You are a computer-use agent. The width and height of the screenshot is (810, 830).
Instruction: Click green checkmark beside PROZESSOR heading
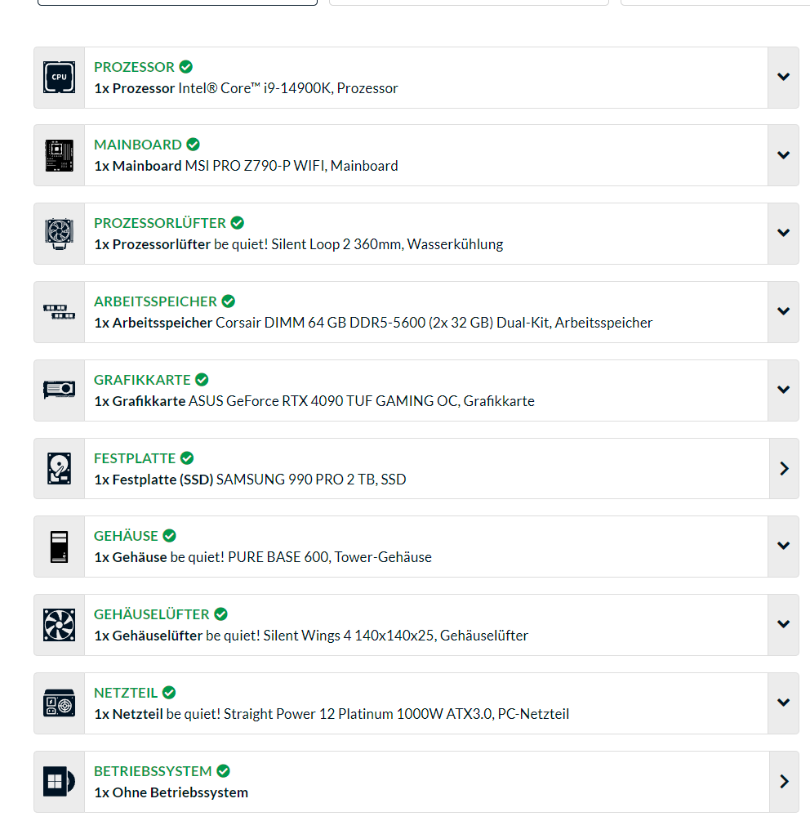point(185,67)
